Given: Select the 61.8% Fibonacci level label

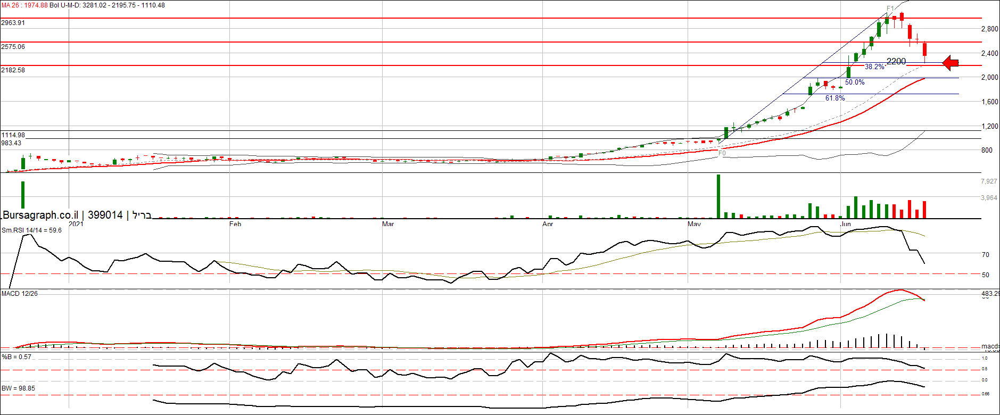Looking at the screenshot, I should (835, 98).
